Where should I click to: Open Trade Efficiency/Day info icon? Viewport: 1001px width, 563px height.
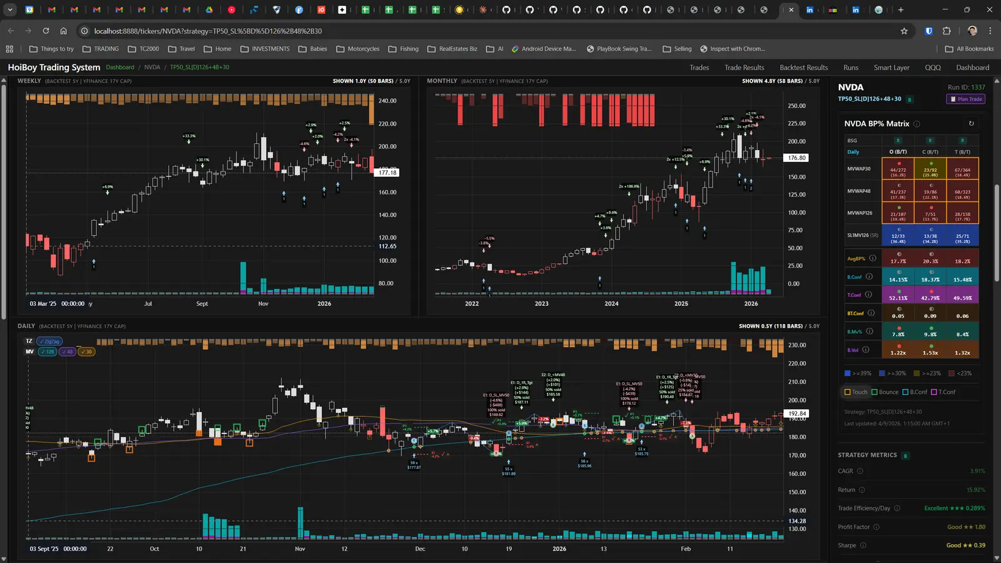click(x=897, y=509)
